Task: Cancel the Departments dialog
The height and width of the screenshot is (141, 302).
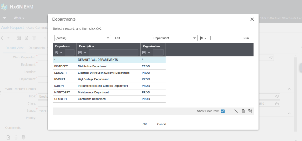Action: point(162,124)
